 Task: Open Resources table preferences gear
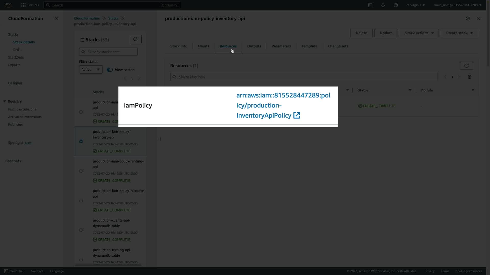pyautogui.click(x=469, y=77)
